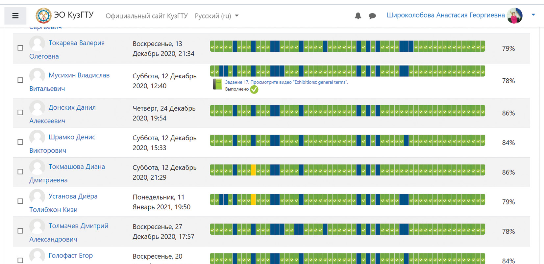Click the yellow segment in Токмашова's progress bar

coord(253,170)
